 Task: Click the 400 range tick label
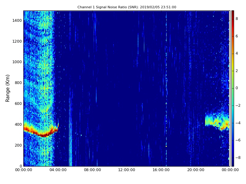pos(18,125)
